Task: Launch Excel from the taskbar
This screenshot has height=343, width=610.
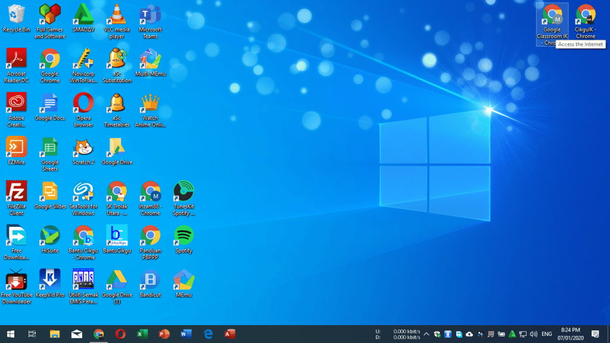Action: (142, 334)
